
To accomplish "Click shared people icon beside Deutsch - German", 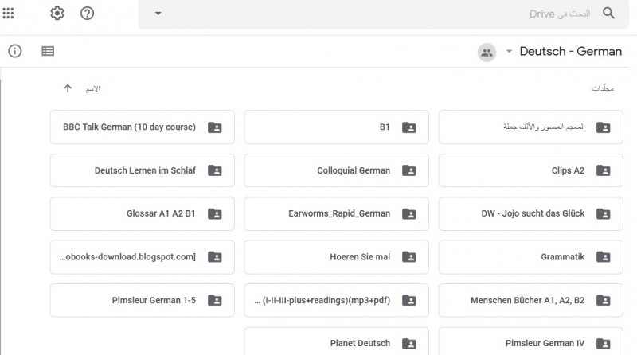I will coord(487,53).
